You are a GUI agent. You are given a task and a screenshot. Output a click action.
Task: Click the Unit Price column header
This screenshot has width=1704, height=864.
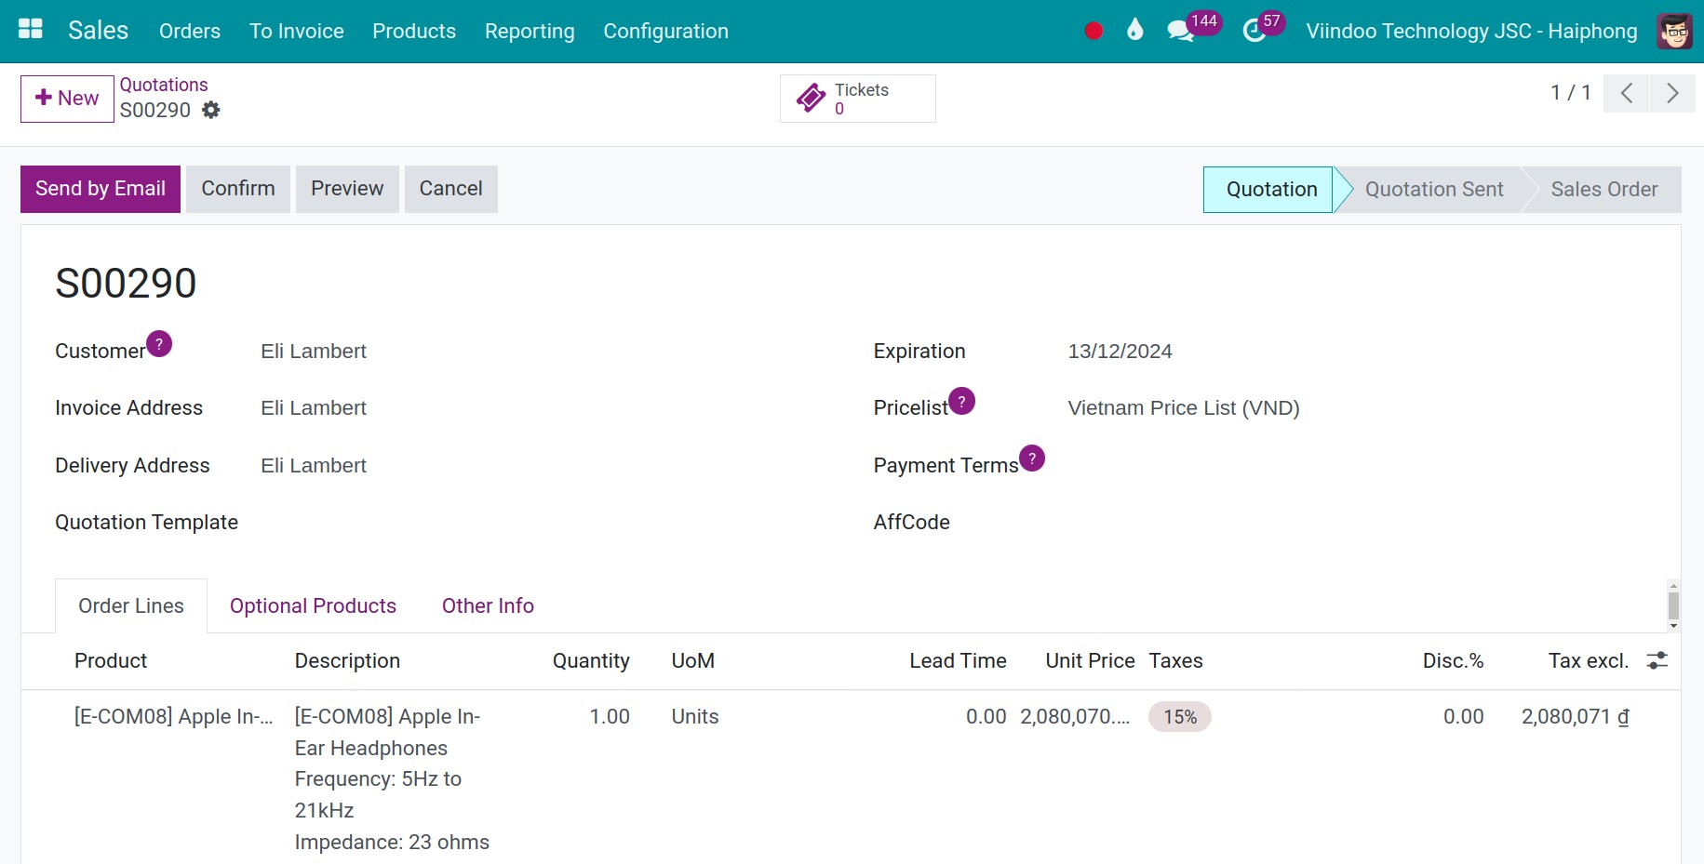pos(1090,661)
